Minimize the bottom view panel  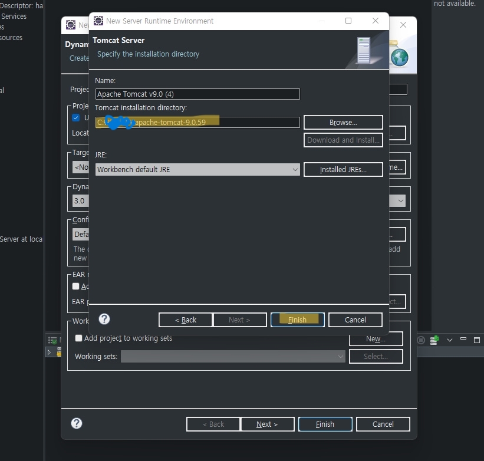(463, 339)
